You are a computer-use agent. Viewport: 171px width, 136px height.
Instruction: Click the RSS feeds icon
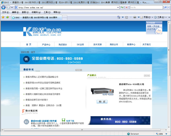pyautogui.click(x=126, y=17)
